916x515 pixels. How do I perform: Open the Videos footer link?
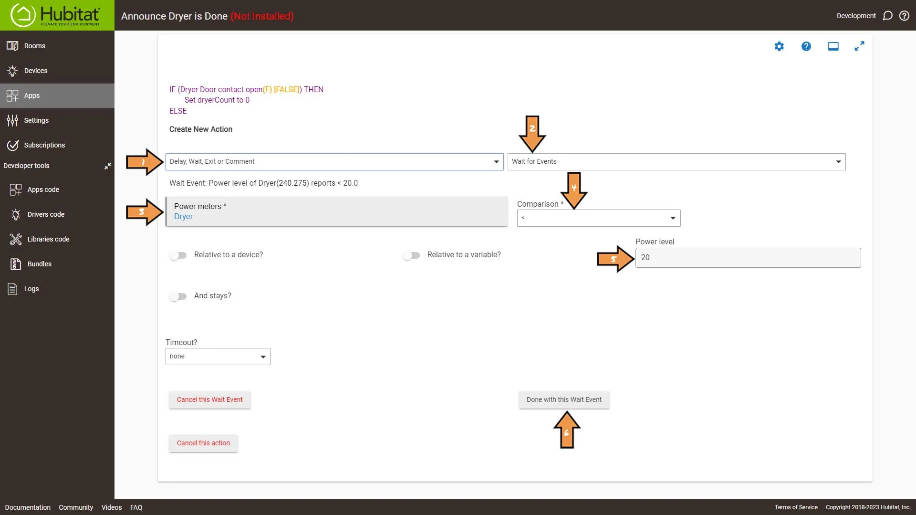112,507
